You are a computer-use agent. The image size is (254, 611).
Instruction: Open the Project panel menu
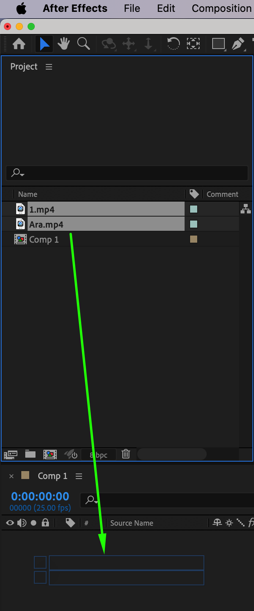point(49,67)
